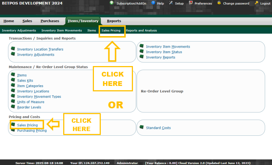This screenshot has height=165, width=272.
Task: Open Sales Pricing in green submenu bar
Action: (x=111, y=30)
